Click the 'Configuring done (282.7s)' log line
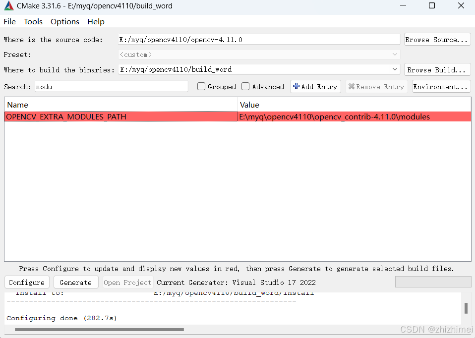 tap(61, 318)
